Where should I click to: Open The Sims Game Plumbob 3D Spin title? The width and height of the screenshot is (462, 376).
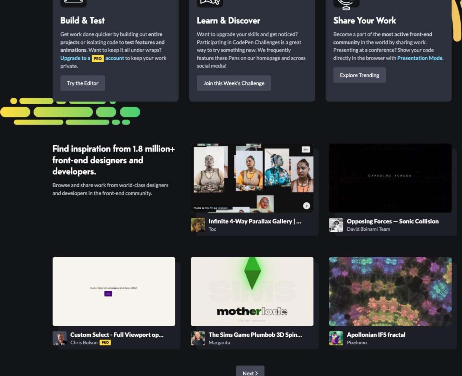pos(255,335)
